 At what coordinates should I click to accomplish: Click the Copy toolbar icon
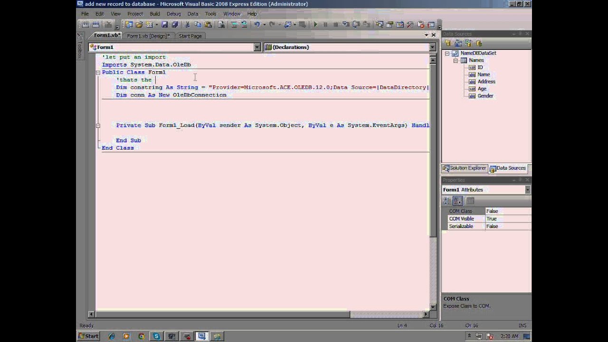coord(198,24)
